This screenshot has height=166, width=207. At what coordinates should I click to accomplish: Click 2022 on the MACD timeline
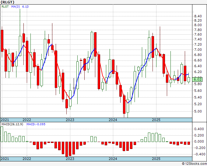(x=27, y=159)
